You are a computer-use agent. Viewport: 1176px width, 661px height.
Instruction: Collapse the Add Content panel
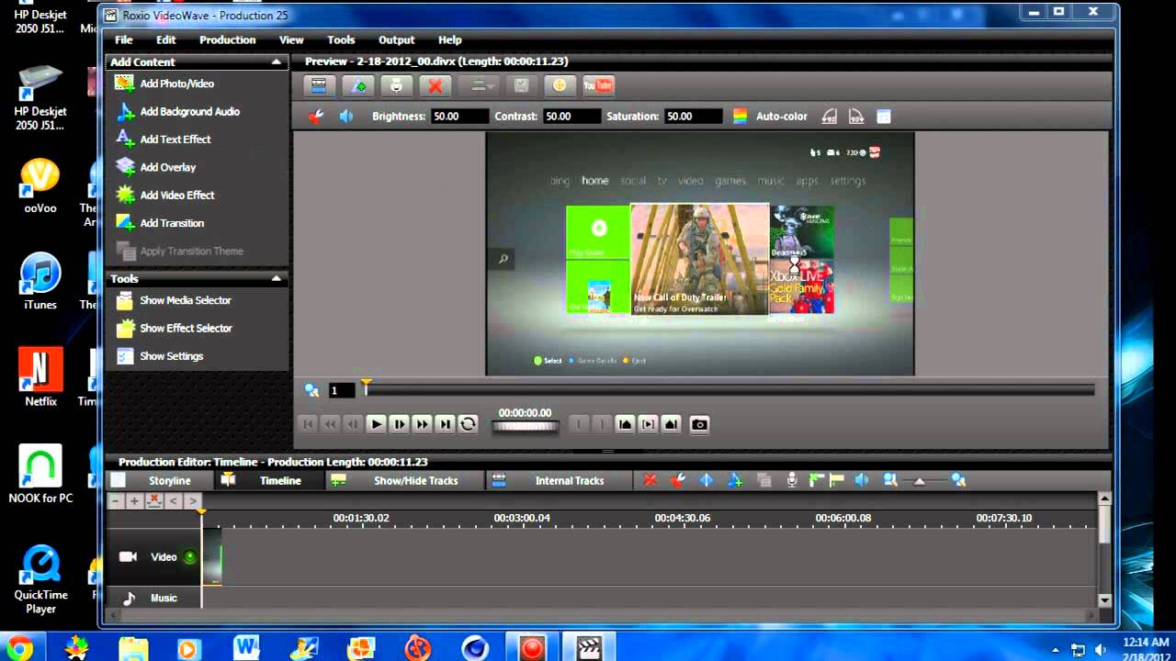[276, 62]
